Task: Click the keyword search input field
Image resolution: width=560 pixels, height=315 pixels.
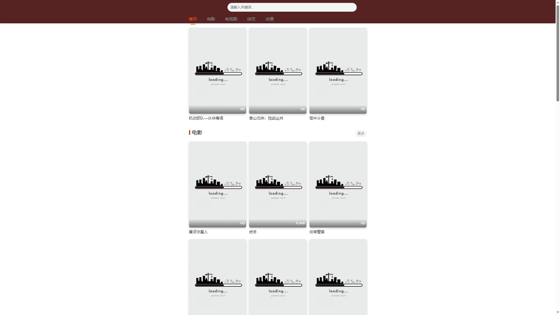Action: pyautogui.click(x=292, y=7)
